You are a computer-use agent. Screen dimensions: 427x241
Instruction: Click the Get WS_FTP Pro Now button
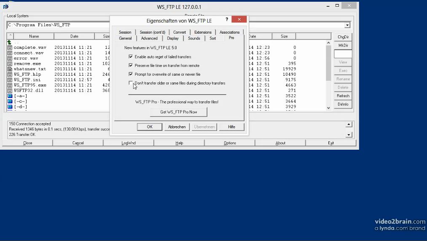(x=178, y=112)
